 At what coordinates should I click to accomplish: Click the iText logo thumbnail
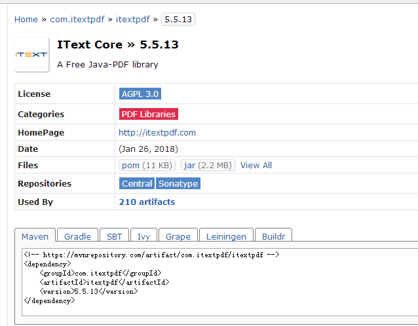(31, 54)
